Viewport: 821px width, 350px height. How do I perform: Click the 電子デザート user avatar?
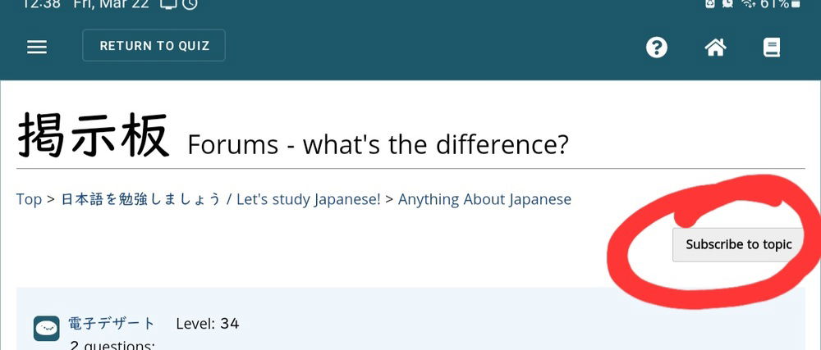46,328
